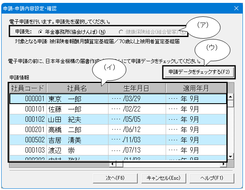Viewport: 245px width, 190px height.
Task: Click 社員名 column header
Action: pyautogui.click(x=78, y=88)
